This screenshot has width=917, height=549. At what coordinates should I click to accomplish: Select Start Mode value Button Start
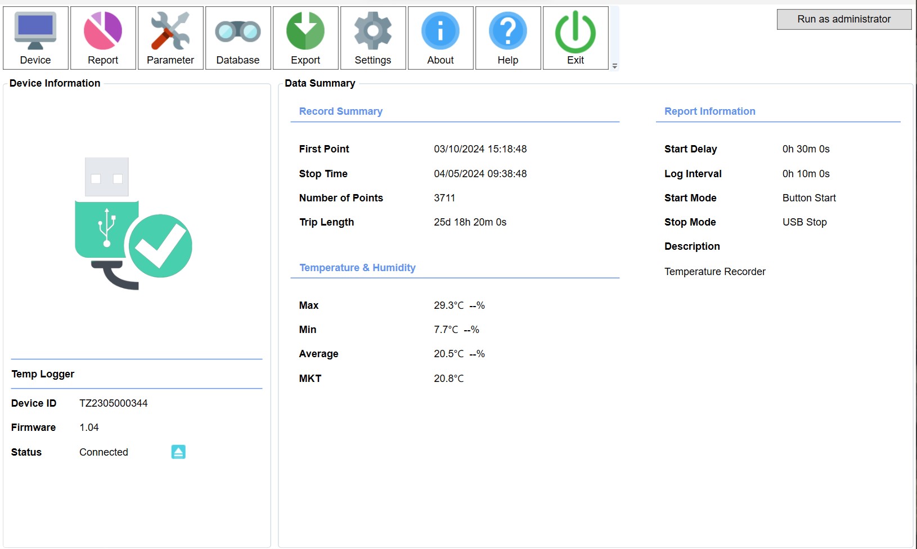809,198
